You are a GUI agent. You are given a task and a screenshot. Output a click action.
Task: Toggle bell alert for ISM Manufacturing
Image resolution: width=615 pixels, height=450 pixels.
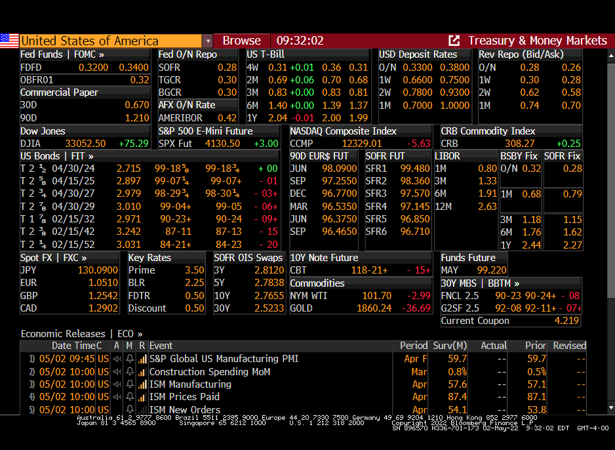tap(129, 384)
